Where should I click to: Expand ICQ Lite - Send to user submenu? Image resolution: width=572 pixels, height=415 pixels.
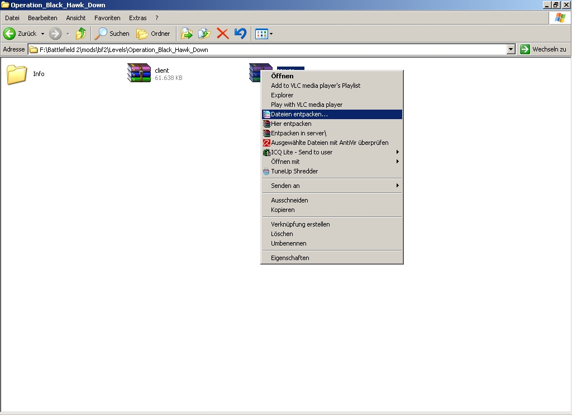click(x=332, y=152)
